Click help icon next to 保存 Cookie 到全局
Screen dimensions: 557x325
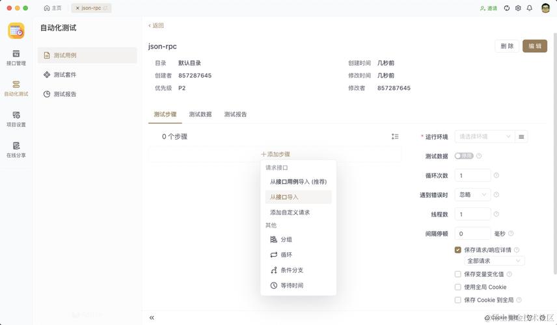pyautogui.click(x=519, y=300)
